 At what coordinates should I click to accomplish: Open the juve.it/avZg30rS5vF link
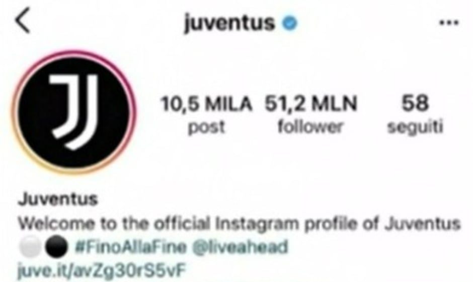pos(101,270)
